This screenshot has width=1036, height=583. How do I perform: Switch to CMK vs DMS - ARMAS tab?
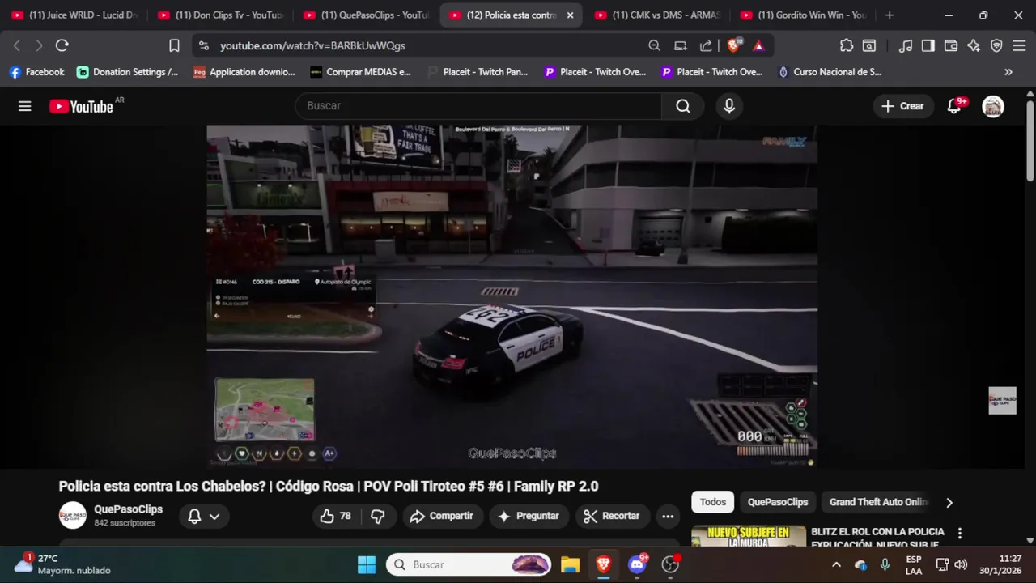[x=657, y=15]
